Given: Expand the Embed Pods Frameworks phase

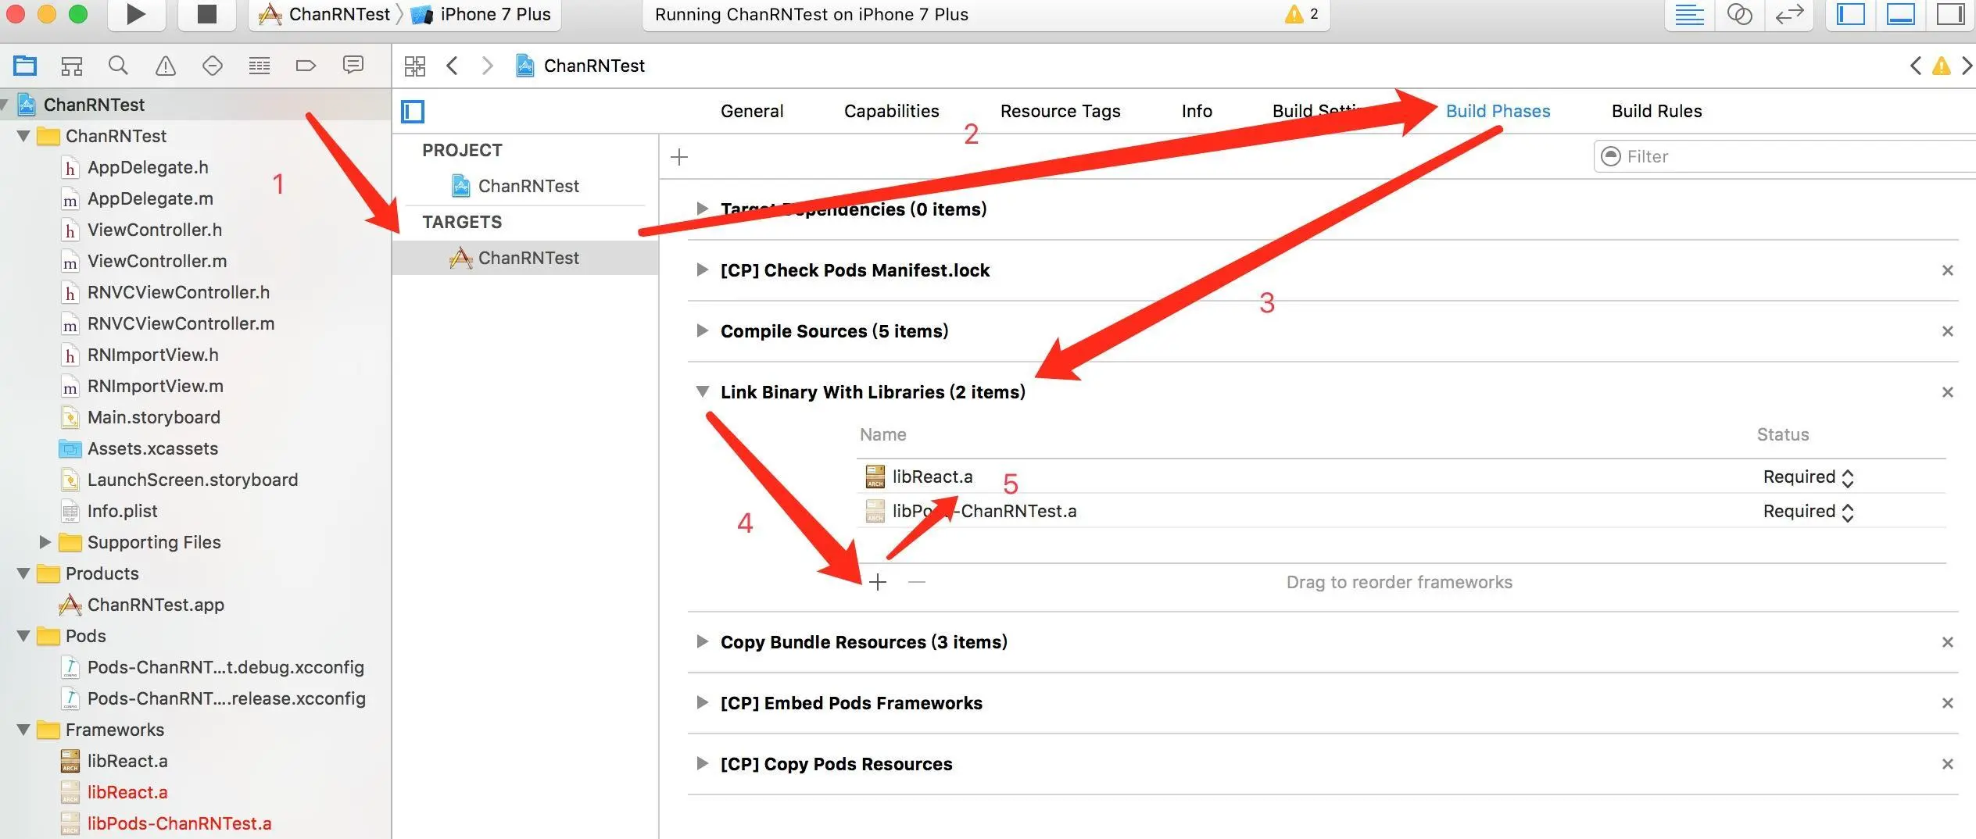Looking at the screenshot, I should [702, 702].
